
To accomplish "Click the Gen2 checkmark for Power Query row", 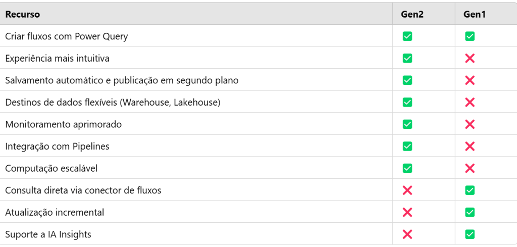I will (407, 36).
